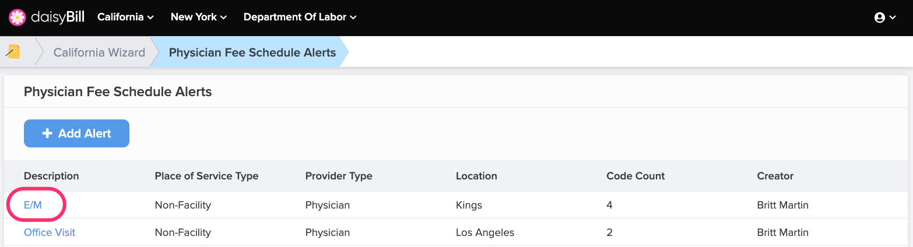Click the daisyBill flower logo icon
This screenshot has height=247, width=913.
point(17,17)
